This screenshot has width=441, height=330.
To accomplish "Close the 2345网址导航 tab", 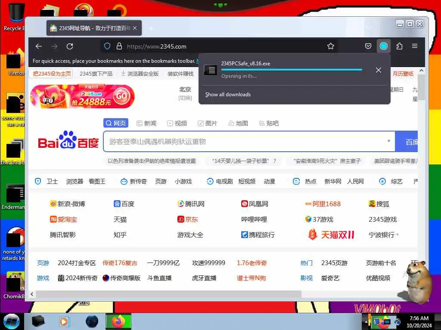I will (135, 28).
